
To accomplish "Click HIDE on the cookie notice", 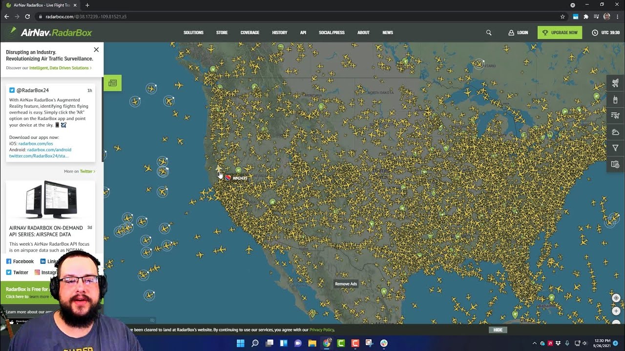I will click(498, 330).
